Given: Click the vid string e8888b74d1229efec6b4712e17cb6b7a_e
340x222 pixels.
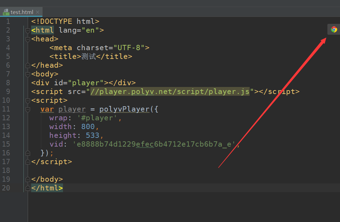Looking at the screenshot, I should (154, 144).
